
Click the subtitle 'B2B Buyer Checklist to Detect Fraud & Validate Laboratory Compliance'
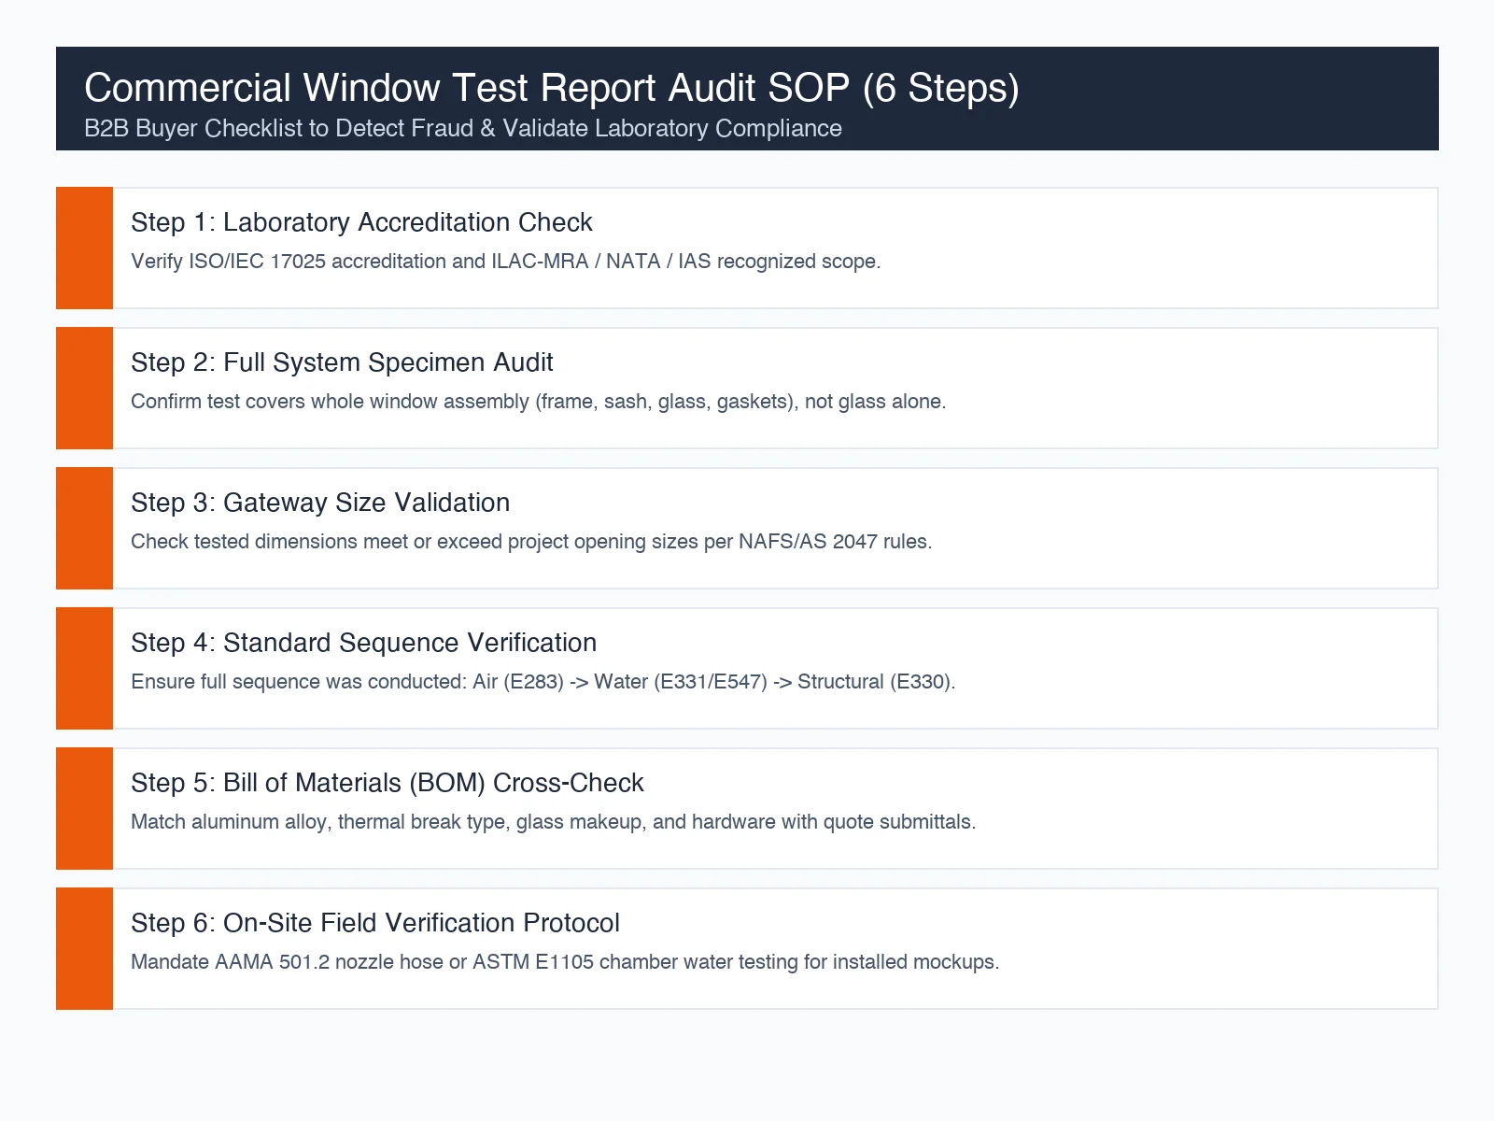463,129
